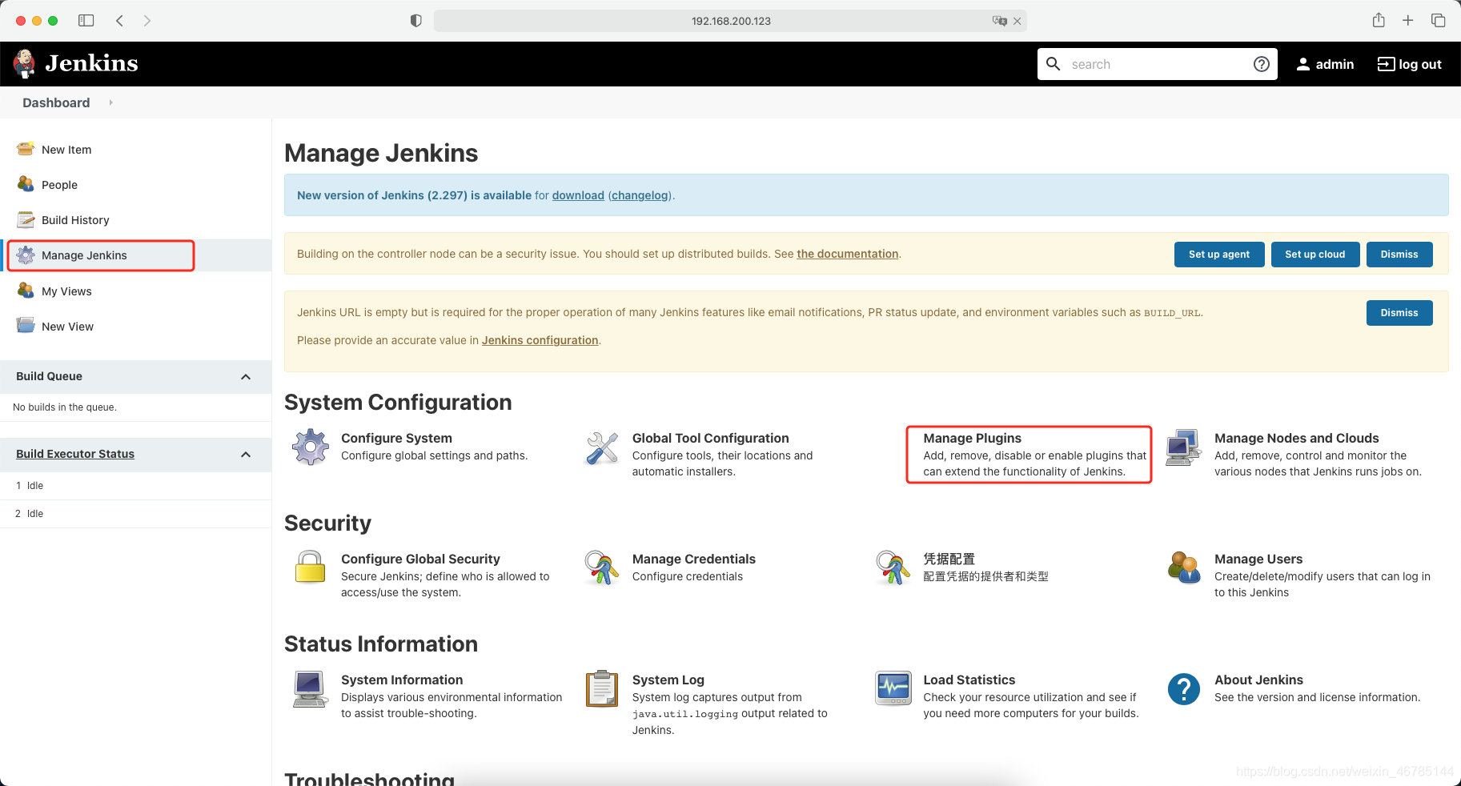Open the My Views icon in sidebar

coord(26,291)
